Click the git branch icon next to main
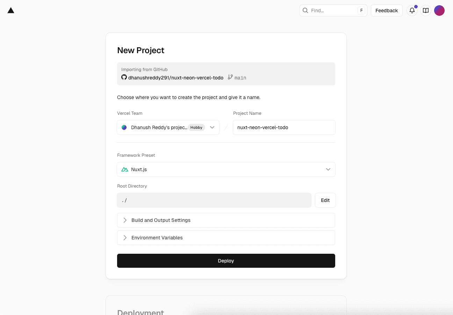453x315 pixels. point(230,77)
